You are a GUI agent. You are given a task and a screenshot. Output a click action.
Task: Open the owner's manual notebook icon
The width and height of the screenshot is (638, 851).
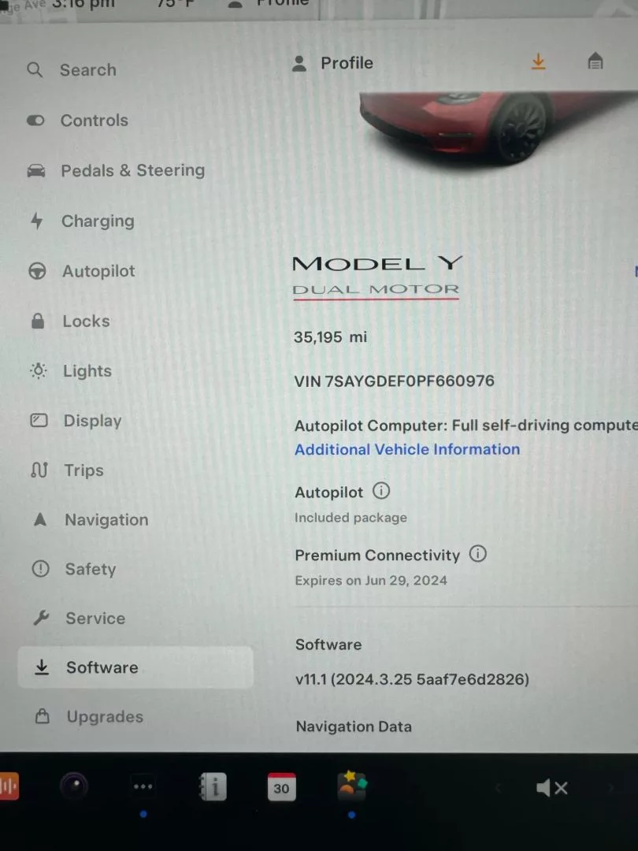pyautogui.click(x=212, y=786)
